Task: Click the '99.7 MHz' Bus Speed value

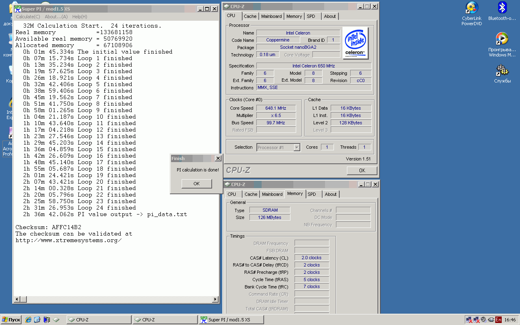Action: (275, 123)
